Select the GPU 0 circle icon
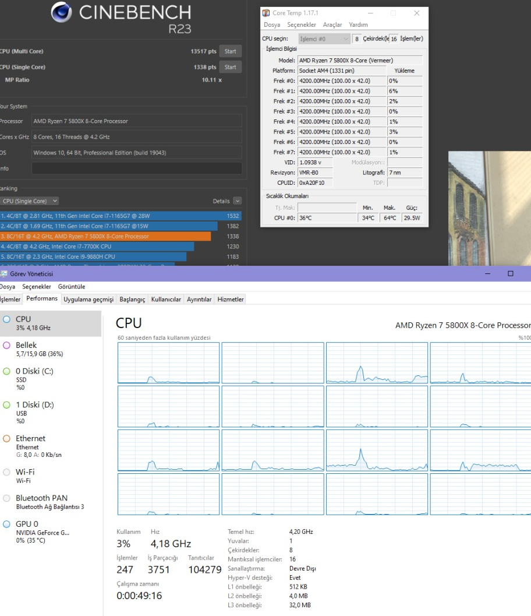The image size is (531, 616). click(x=6, y=524)
